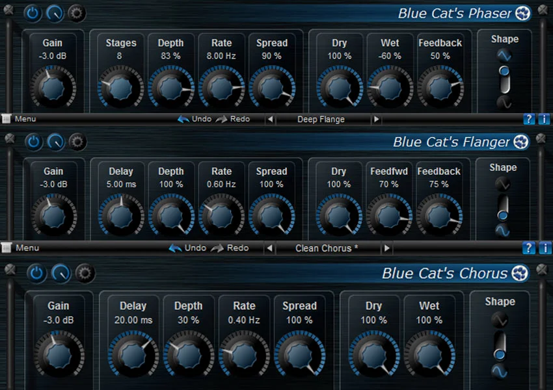553x390 pixels.
Task: Click the Chorus Delay knob
Action: (133, 354)
